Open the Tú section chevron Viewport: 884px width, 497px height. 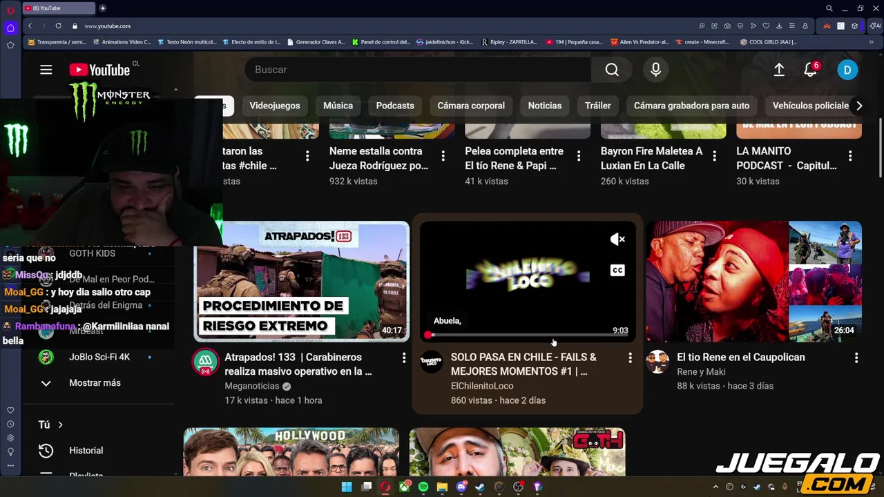pos(60,425)
